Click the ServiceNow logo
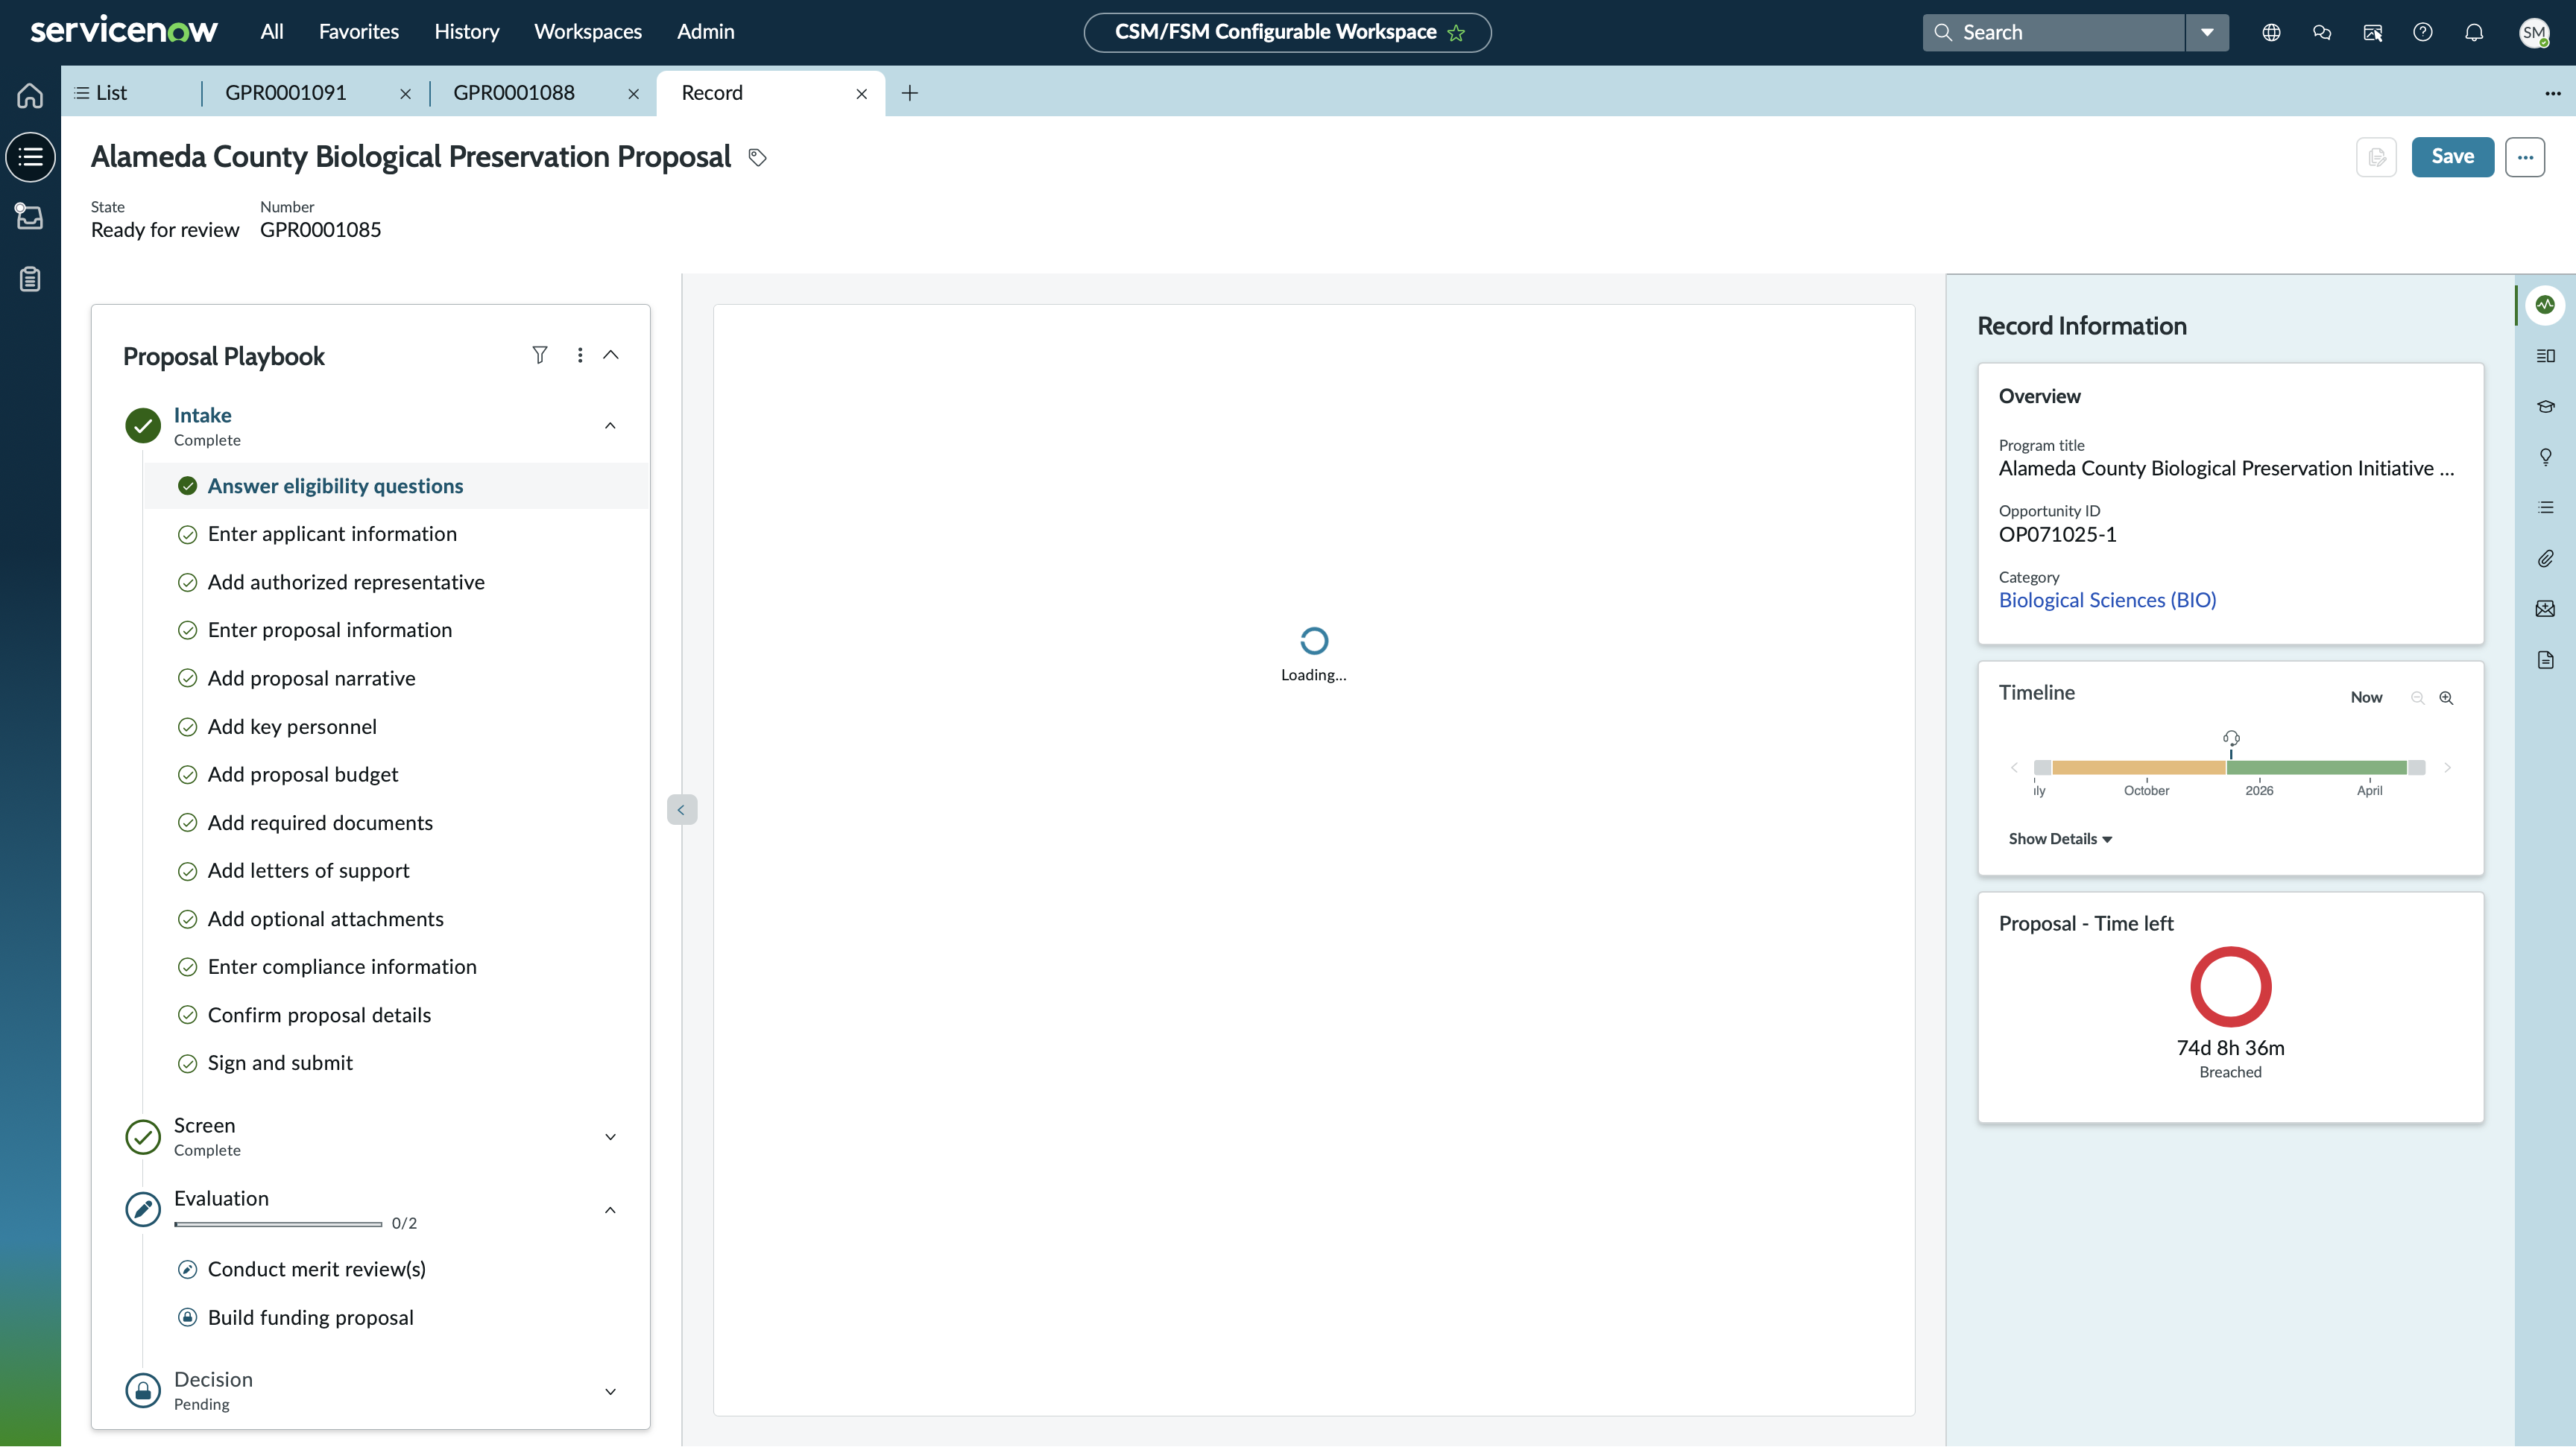2576x1447 pixels. coord(123,31)
